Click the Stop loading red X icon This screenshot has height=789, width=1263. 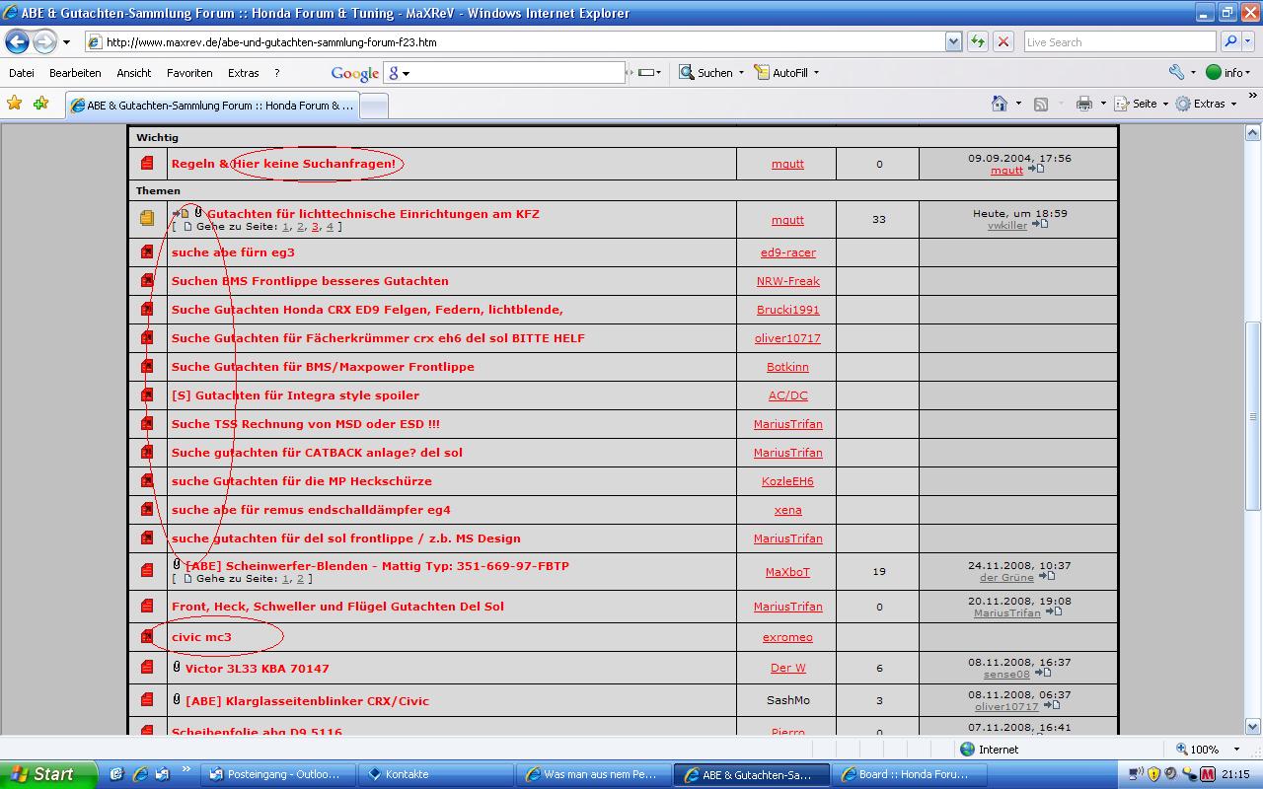coord(1003,41)
